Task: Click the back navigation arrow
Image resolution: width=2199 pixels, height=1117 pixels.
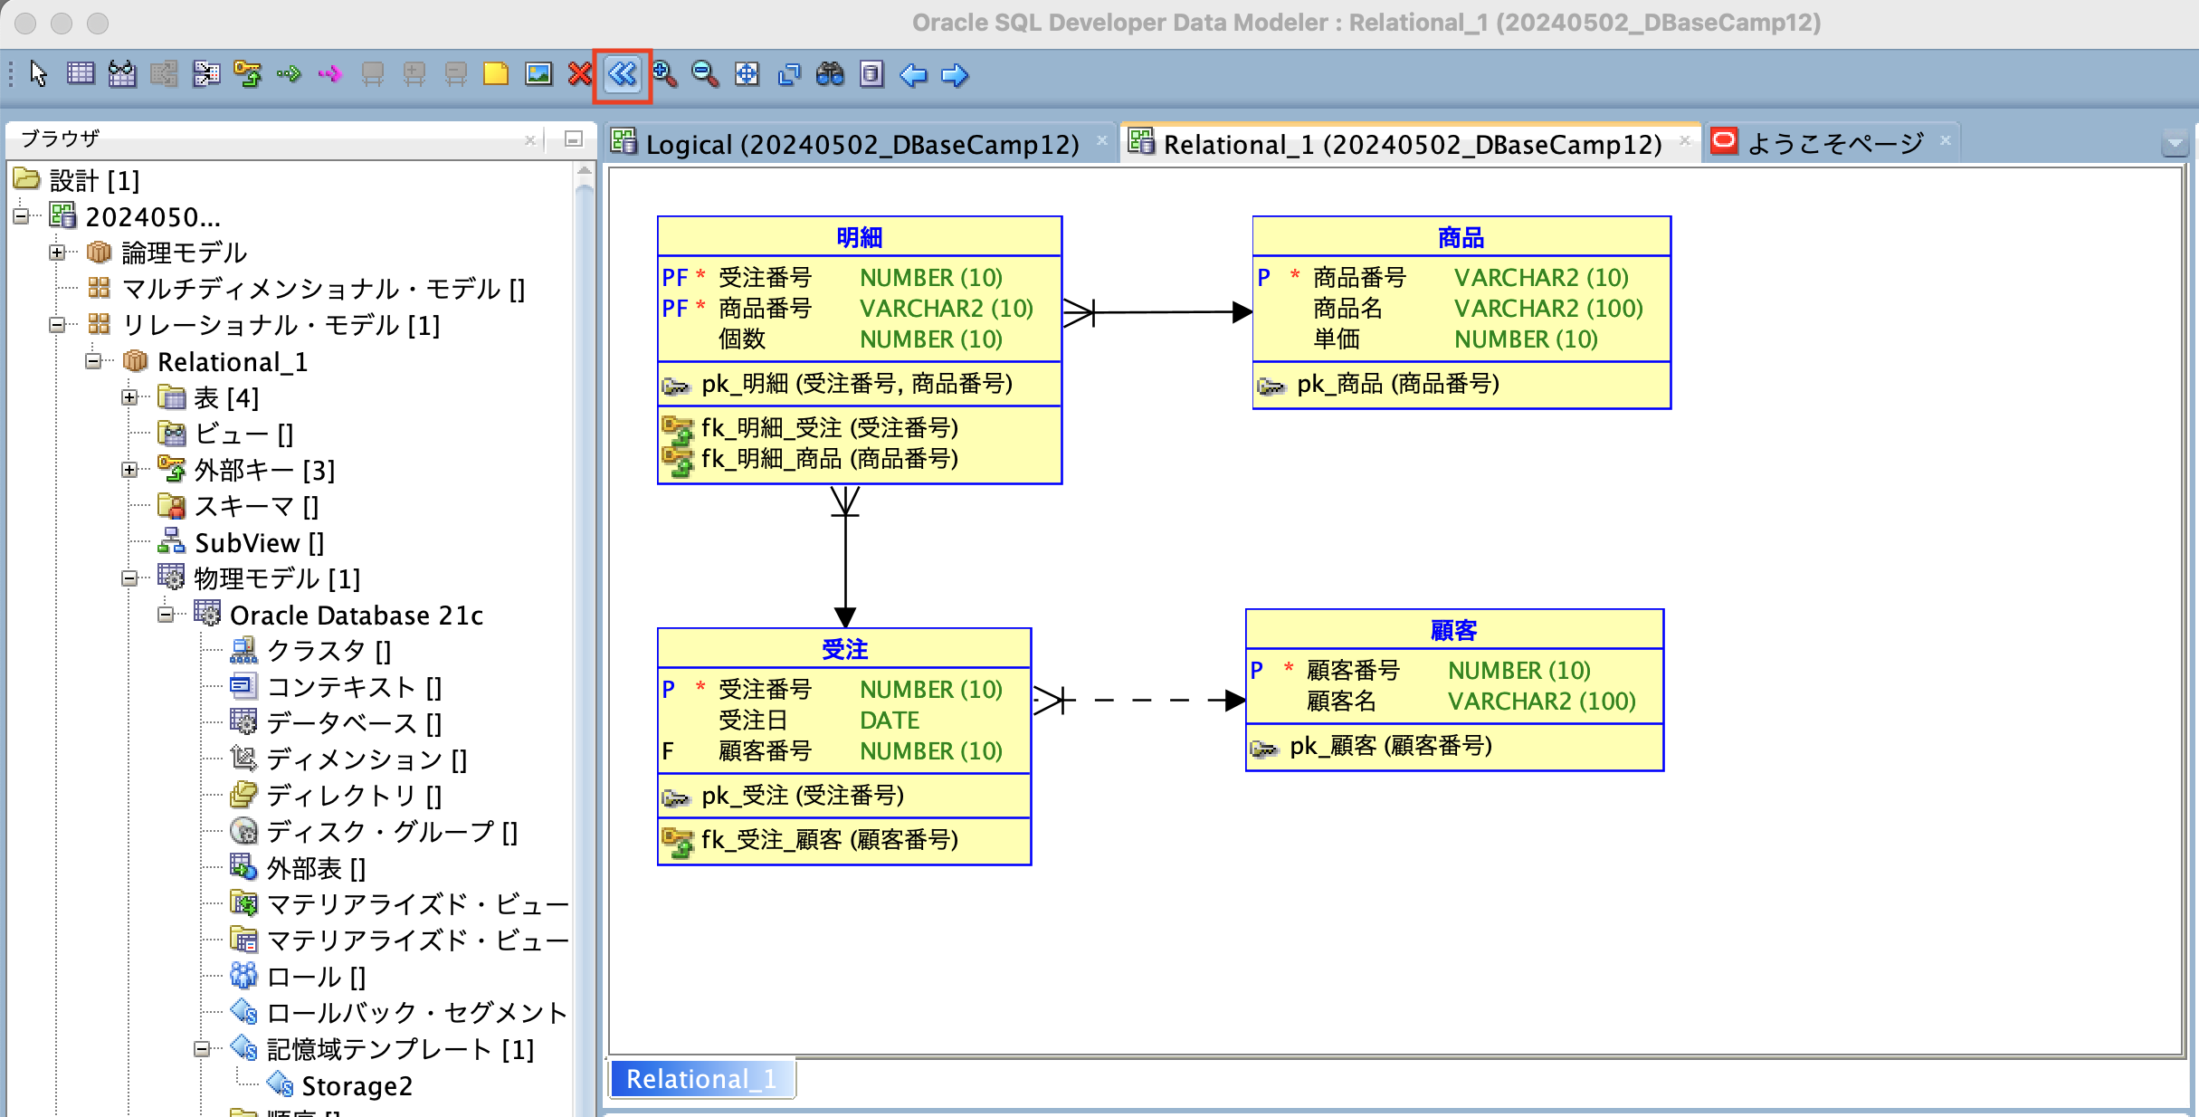Action: (914, 75)
